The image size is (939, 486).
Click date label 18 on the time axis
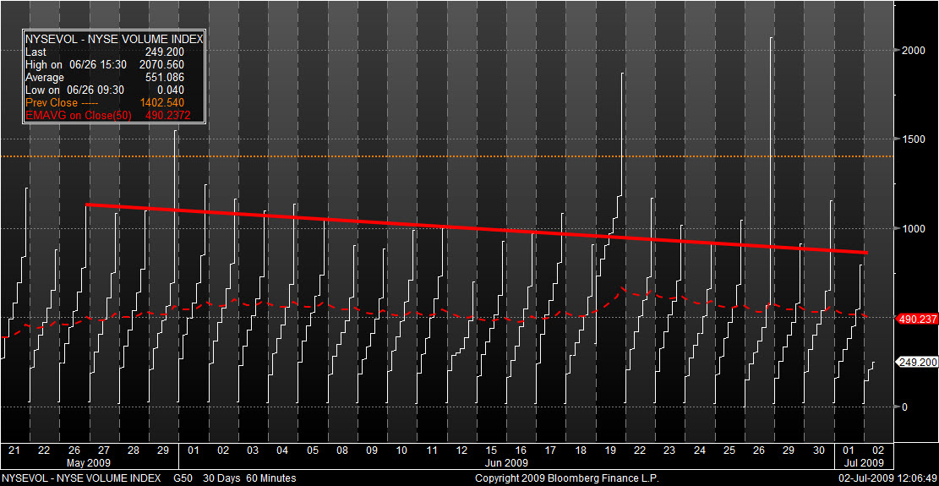[581, 450]
